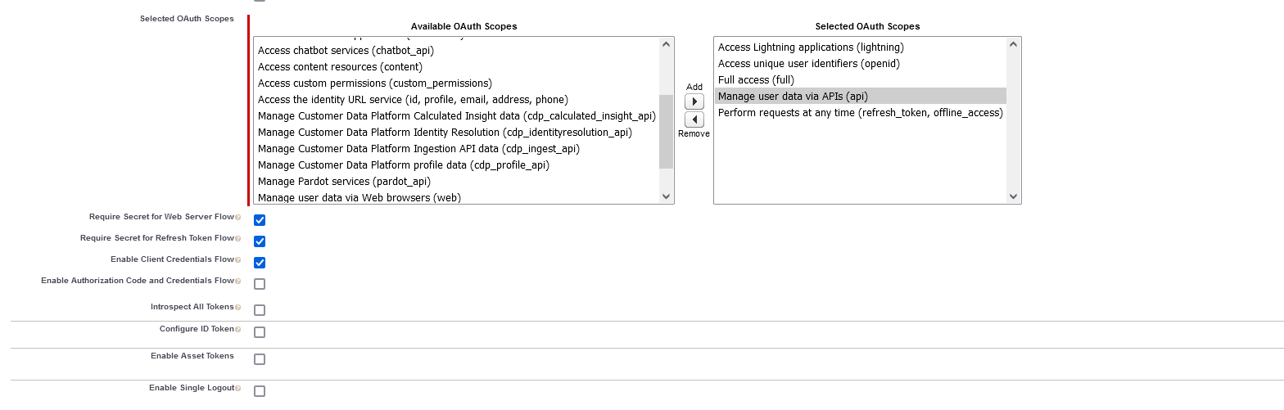The height and width of the screenshot is (410, 1284).
Task: Open help icon for Require Secret for Refresh Token Flow
Action: pyautogui.click(x=238, y=239)
